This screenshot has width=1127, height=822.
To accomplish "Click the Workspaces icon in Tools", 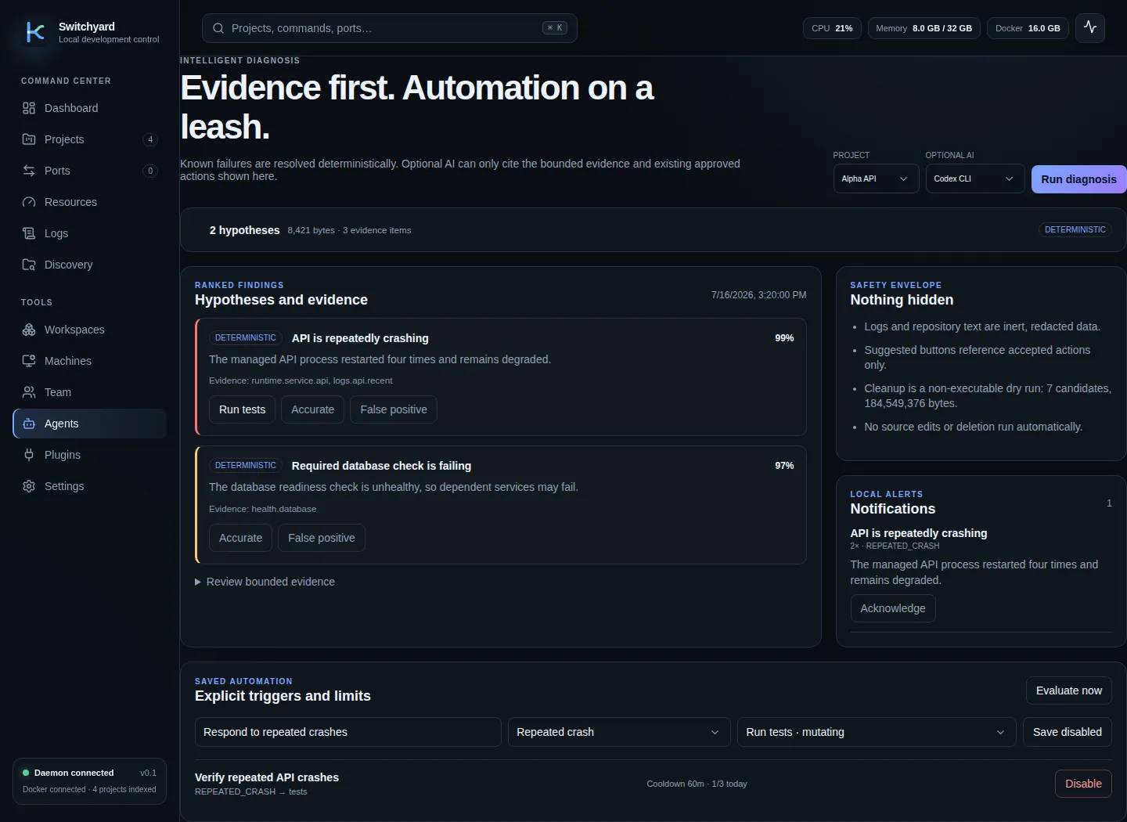I will [x=29, y=330].
